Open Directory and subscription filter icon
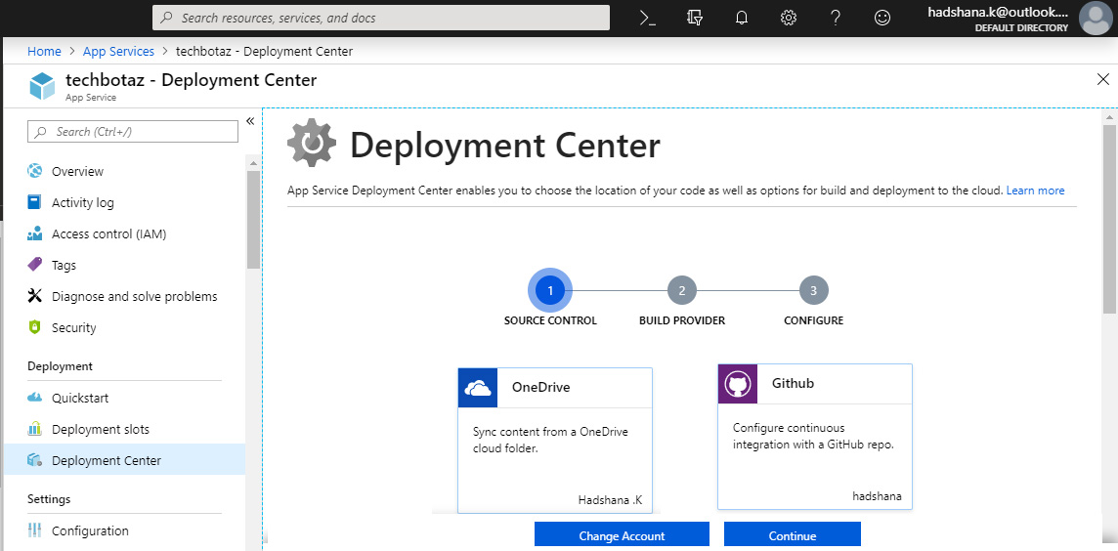Screen dimensions: 1118x551 pos(695,18)
